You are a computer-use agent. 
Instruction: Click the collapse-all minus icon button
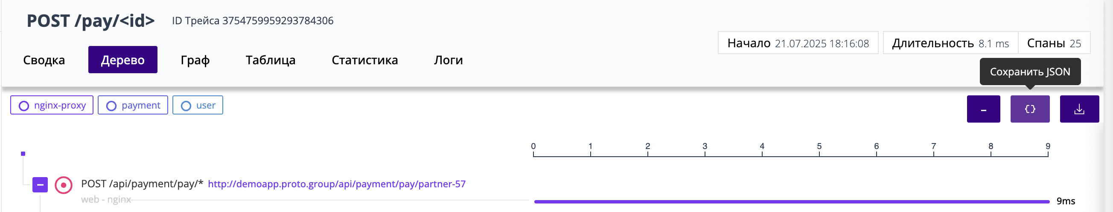coord(983,109)
